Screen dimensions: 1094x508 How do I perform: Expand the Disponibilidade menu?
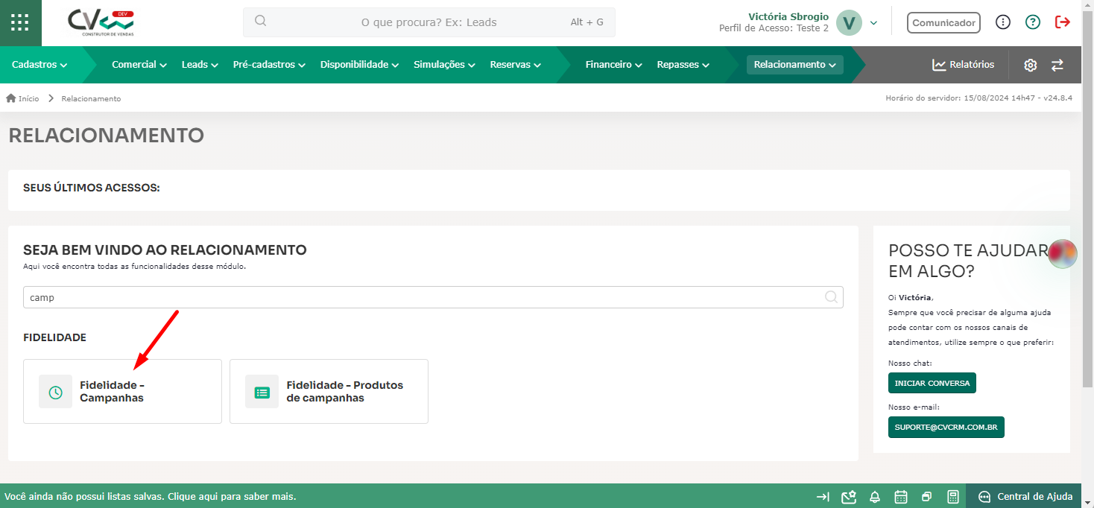point(359,65)
